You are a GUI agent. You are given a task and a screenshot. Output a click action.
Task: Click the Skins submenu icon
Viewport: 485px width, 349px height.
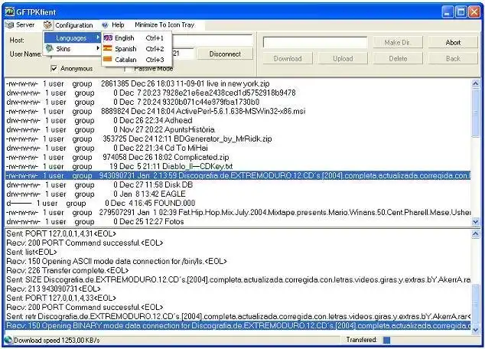50,48
